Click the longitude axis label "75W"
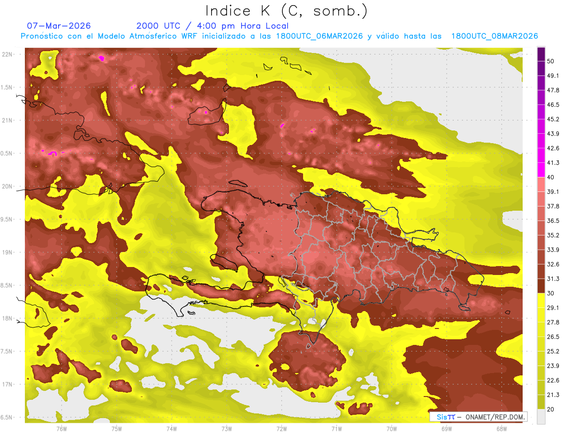The height and width of the screenshot is (435, 563). tap(117, 429)
